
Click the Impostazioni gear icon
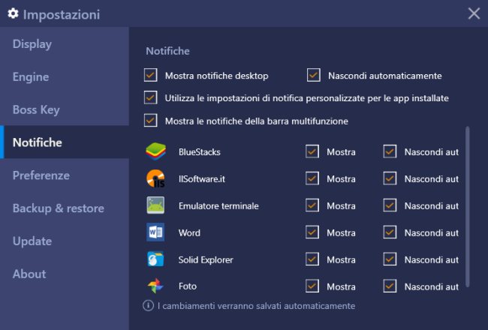[13, 13]
